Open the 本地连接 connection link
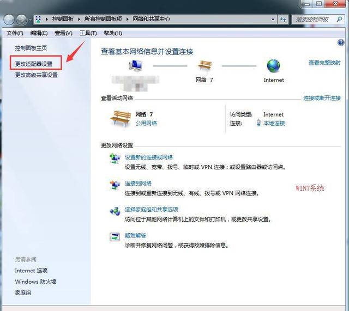The image size is (349, 311). (x=274, y=124)
